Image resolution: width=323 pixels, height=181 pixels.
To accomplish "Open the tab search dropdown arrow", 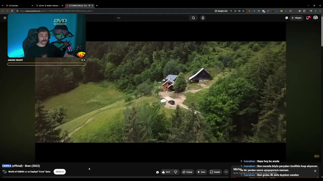I will [3, 6].
